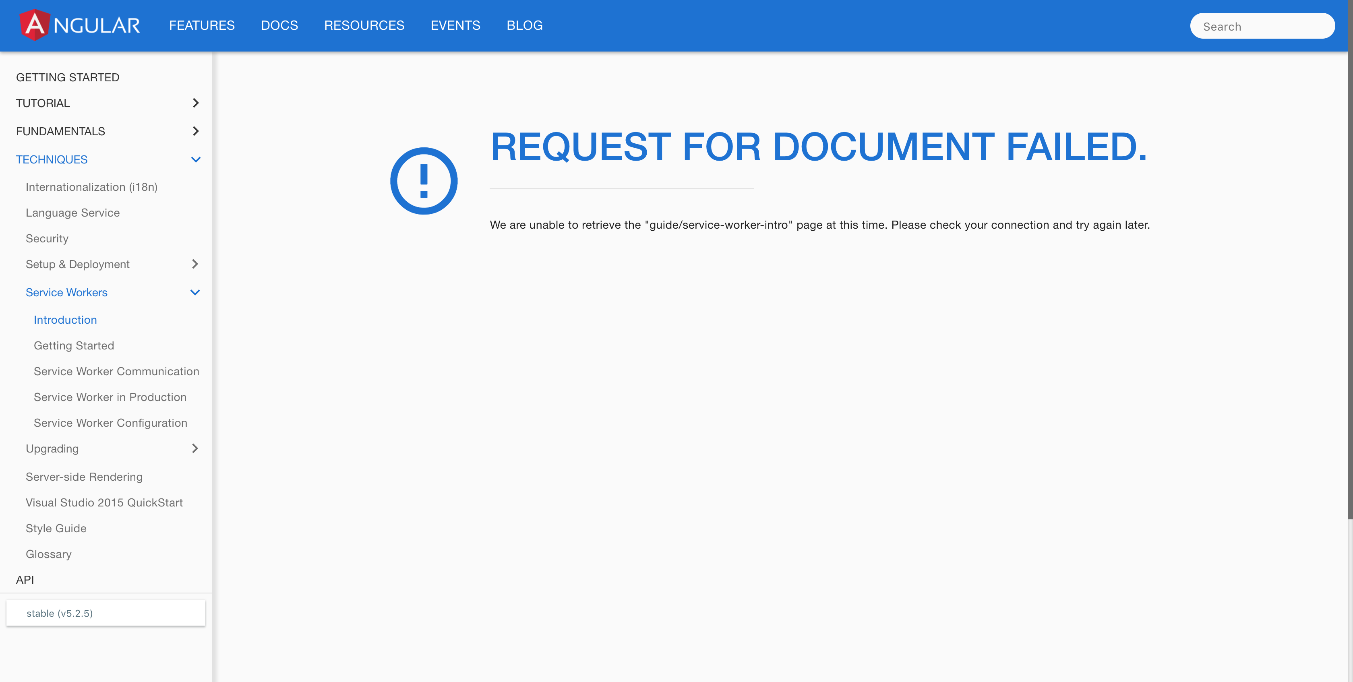Collapse the TECHNIQUES section chevron

196,159
